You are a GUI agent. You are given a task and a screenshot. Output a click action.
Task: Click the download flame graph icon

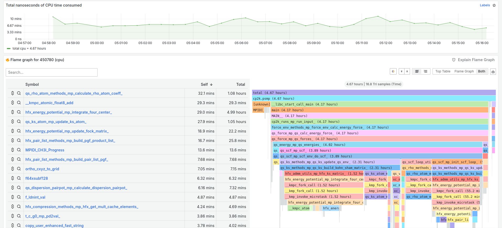coord(493,72)
